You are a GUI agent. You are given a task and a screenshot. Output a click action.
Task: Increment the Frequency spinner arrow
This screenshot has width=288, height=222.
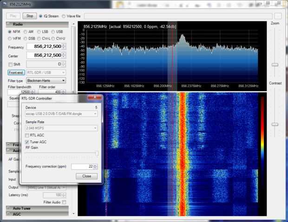point(64,45)
